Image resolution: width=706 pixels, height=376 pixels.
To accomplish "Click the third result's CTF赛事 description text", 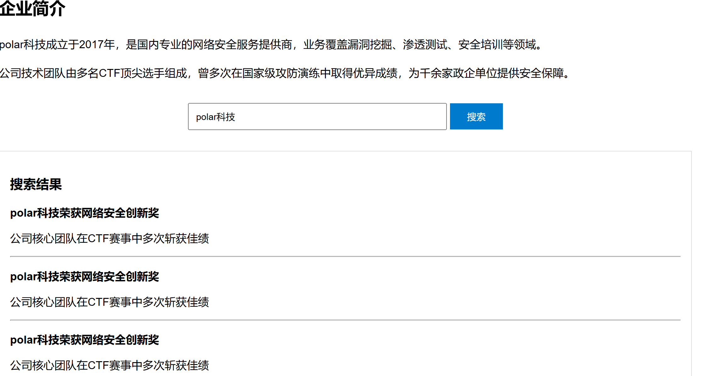I will [x=109, y=366].
